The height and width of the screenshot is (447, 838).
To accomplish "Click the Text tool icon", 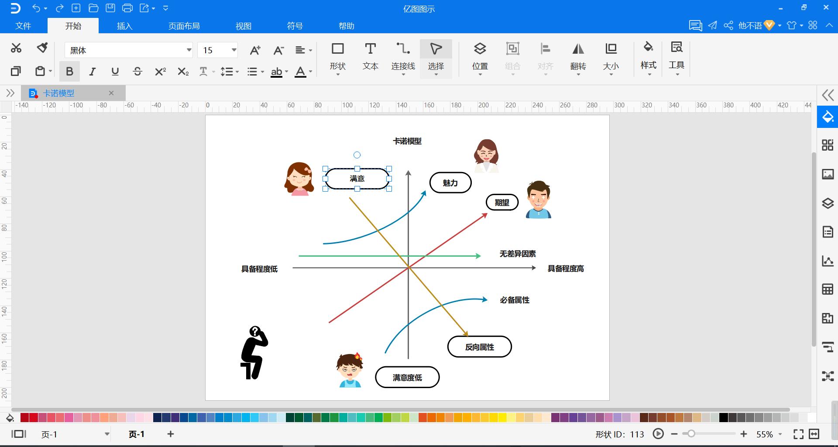I will (x=370, y=57).
